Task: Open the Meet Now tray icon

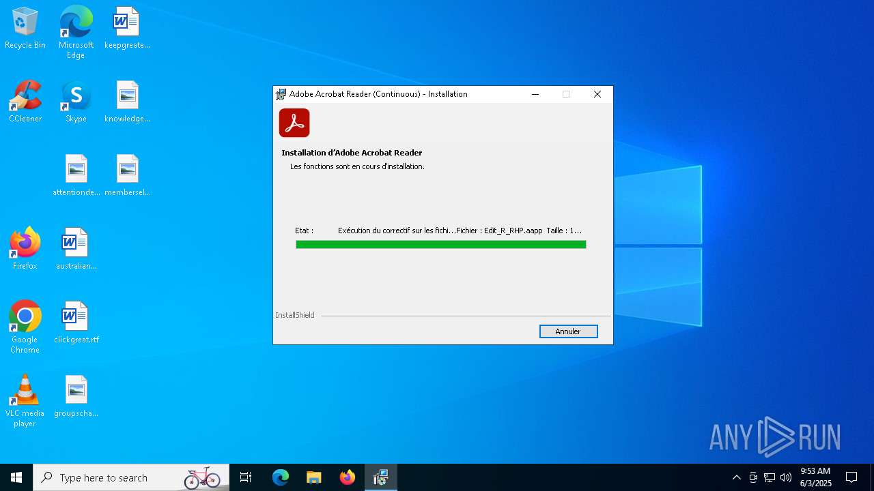Action: [x=753, y=477]
